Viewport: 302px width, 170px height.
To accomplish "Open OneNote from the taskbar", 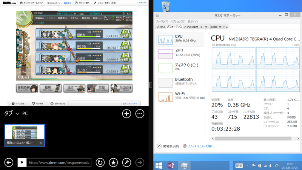I will click(x=171, y=165).
